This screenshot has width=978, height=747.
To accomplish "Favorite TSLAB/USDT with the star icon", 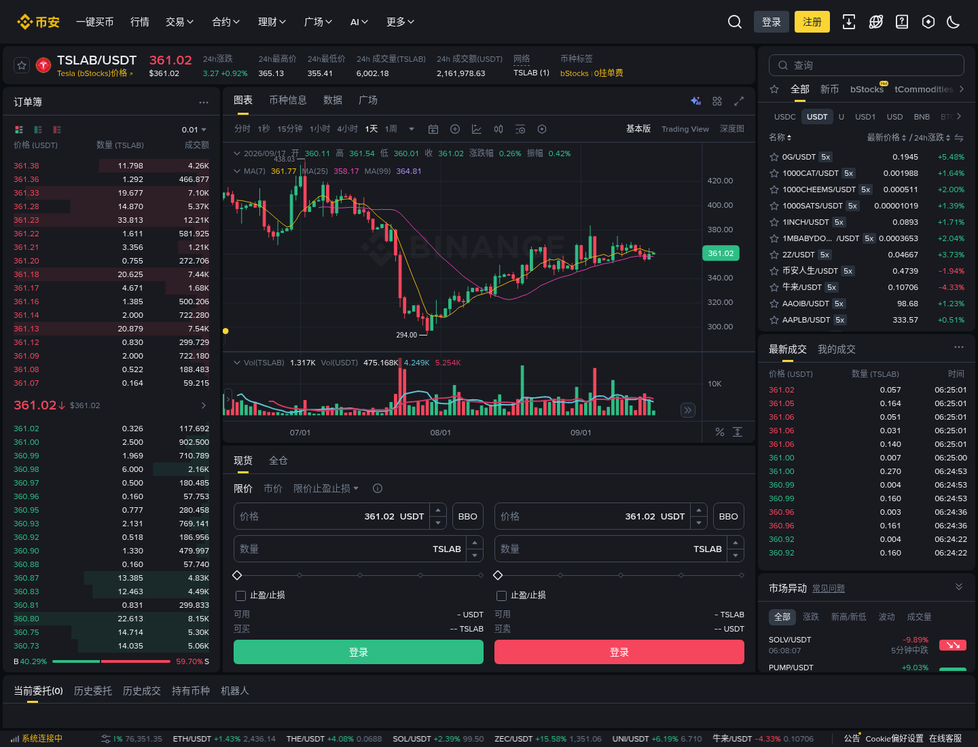I will (x=22, y=65).
